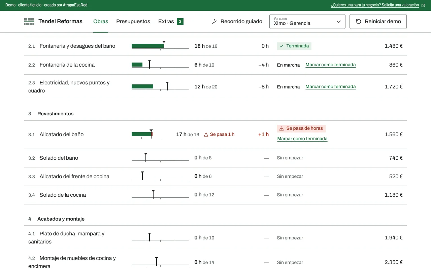Click 'Montaje de muebles de cocina y encimera'
This screenshot has height=269, width=431.
(72, 262)
